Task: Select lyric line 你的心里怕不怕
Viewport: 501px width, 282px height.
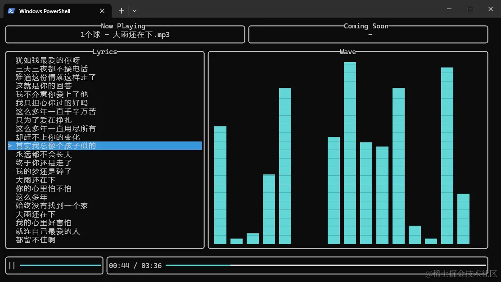Action: pos(44,189)
